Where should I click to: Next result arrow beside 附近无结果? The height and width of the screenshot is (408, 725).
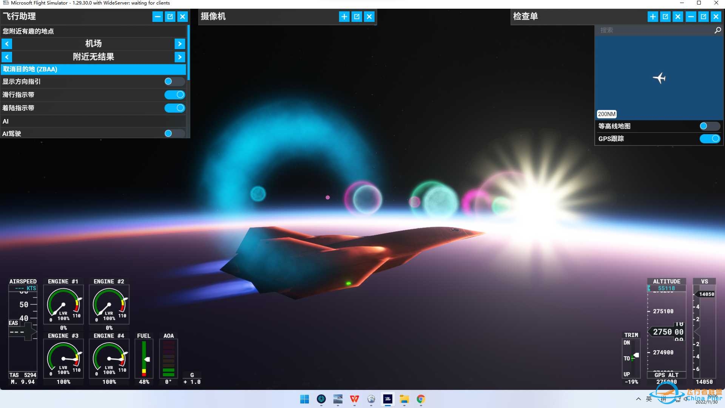coord(180,57)
